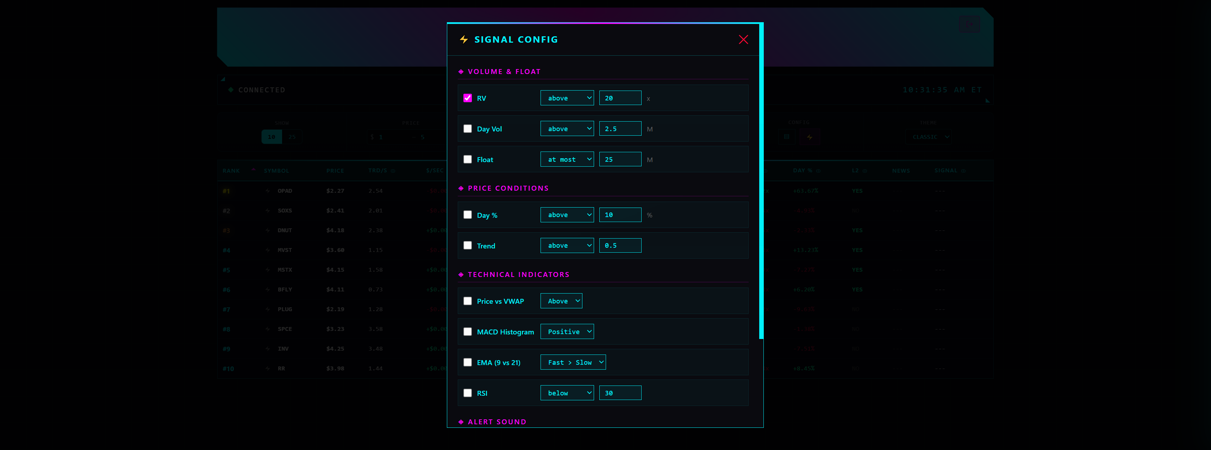The width and height of the screenshot is (1211, 450).
Task: Open the EMA 'Fast > Slow' dropdown
Action: click(x=573, y=362)
